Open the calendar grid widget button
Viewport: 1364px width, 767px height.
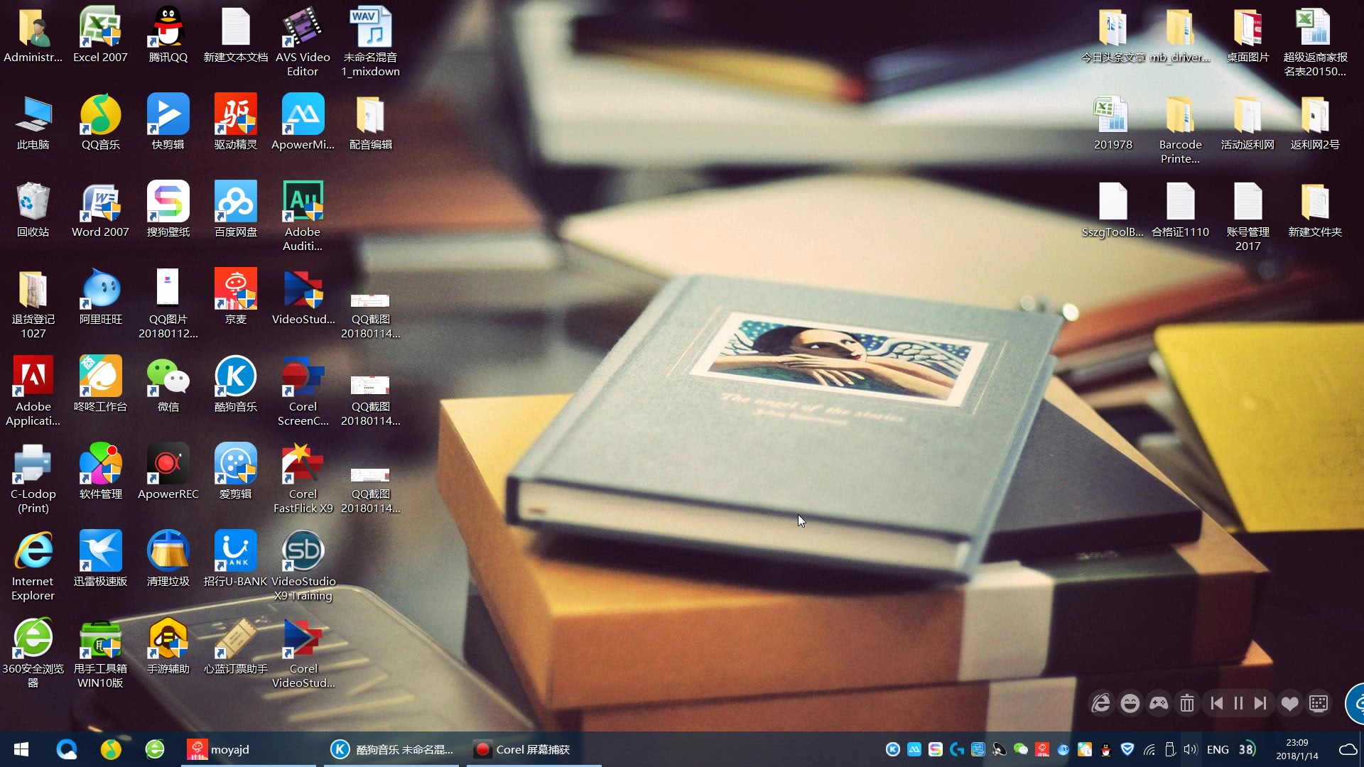tap(1319, 703)
